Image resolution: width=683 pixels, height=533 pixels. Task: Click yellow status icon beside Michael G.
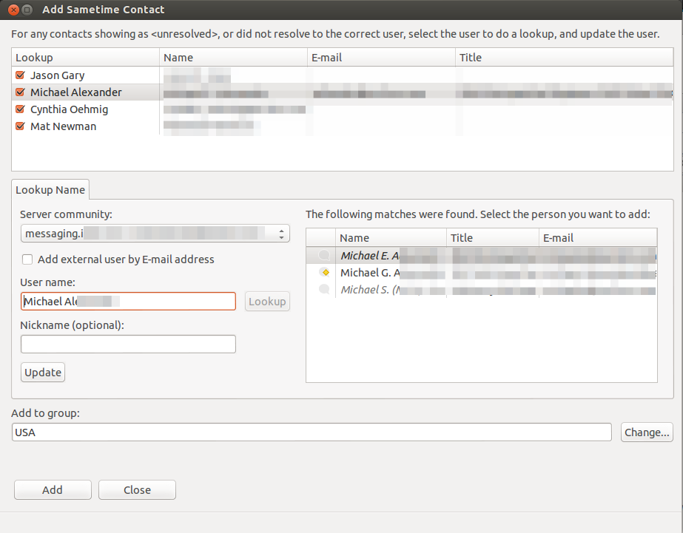pyautogui.click(x=323, y=273)
